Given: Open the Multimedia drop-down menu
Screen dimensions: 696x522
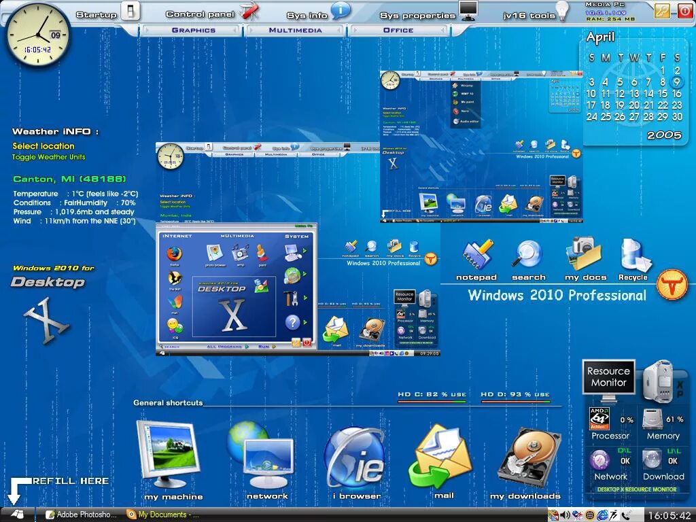Looking at the screenshot, I should (295, 30).
